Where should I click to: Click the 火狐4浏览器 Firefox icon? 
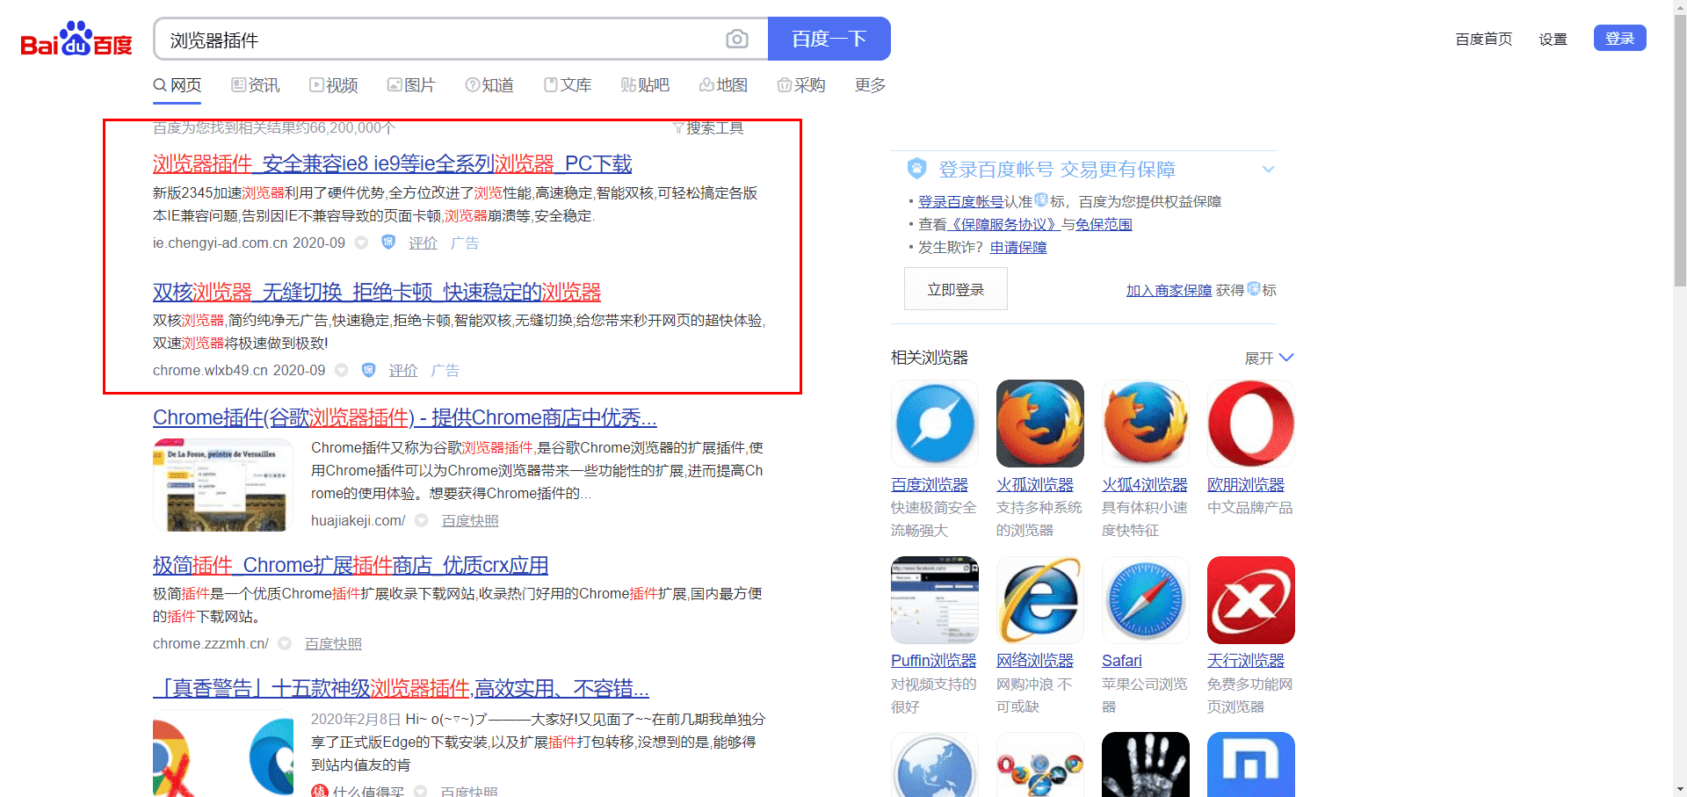(1146, 424)
